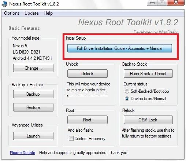Click the OEM Lock button
This screenshot has width=186, height=161.
[x=148, y=120]
